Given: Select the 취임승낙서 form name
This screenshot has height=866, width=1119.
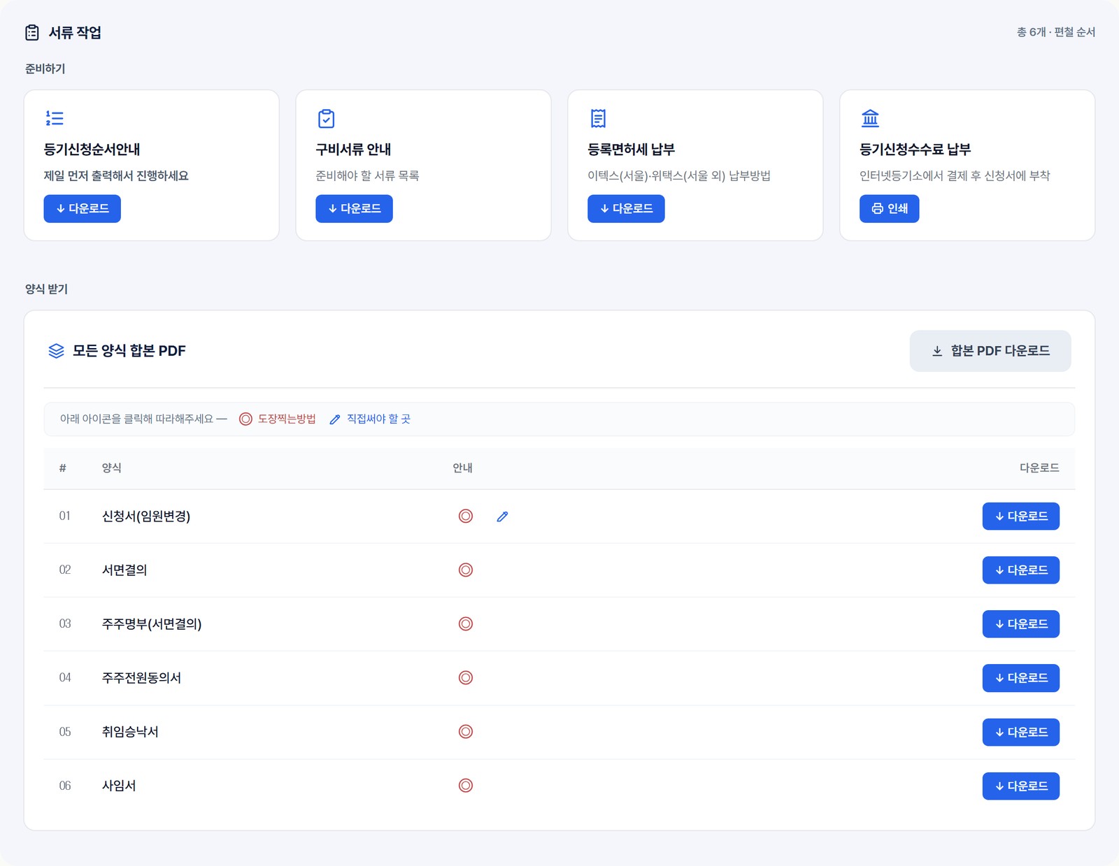Looking at the screenshot, I should pyautogui.click(x=130, y=731).
